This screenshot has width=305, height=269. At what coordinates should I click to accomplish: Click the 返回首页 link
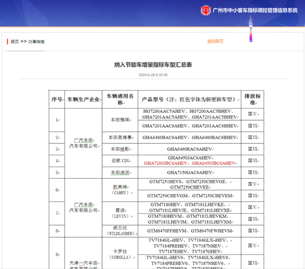[x=215, y=41]
